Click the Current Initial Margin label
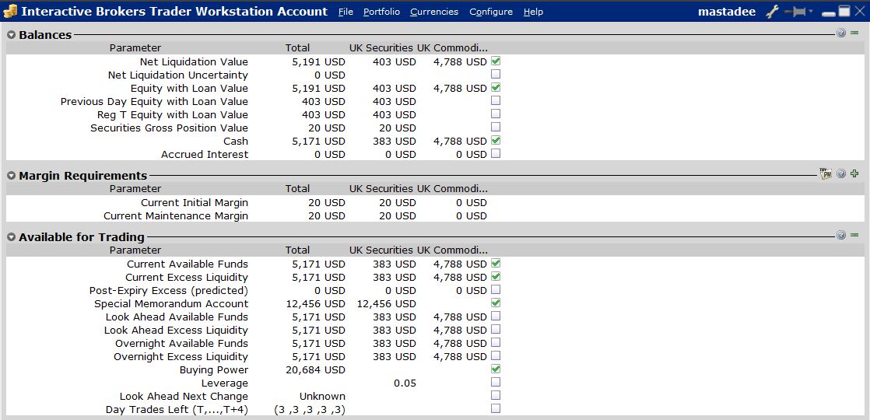 pos(195,203)
